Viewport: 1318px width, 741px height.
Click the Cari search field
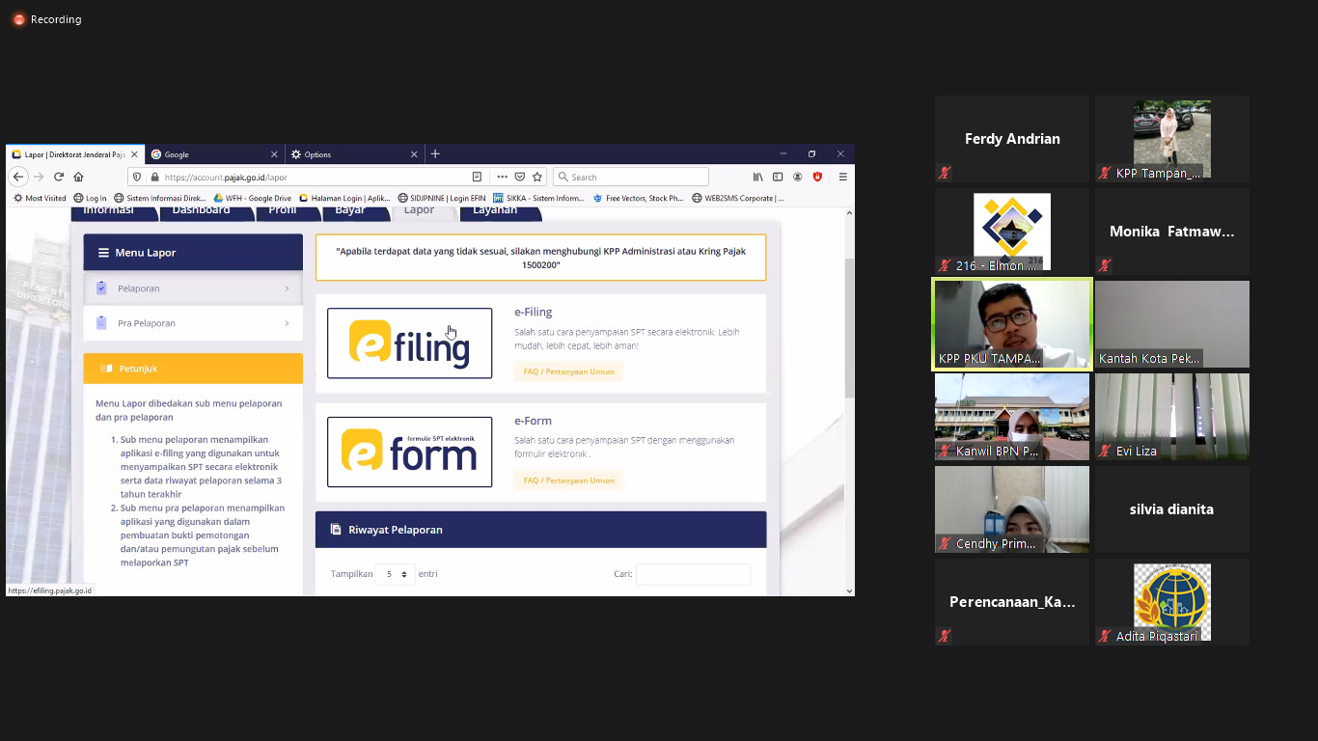coord(693,574)
